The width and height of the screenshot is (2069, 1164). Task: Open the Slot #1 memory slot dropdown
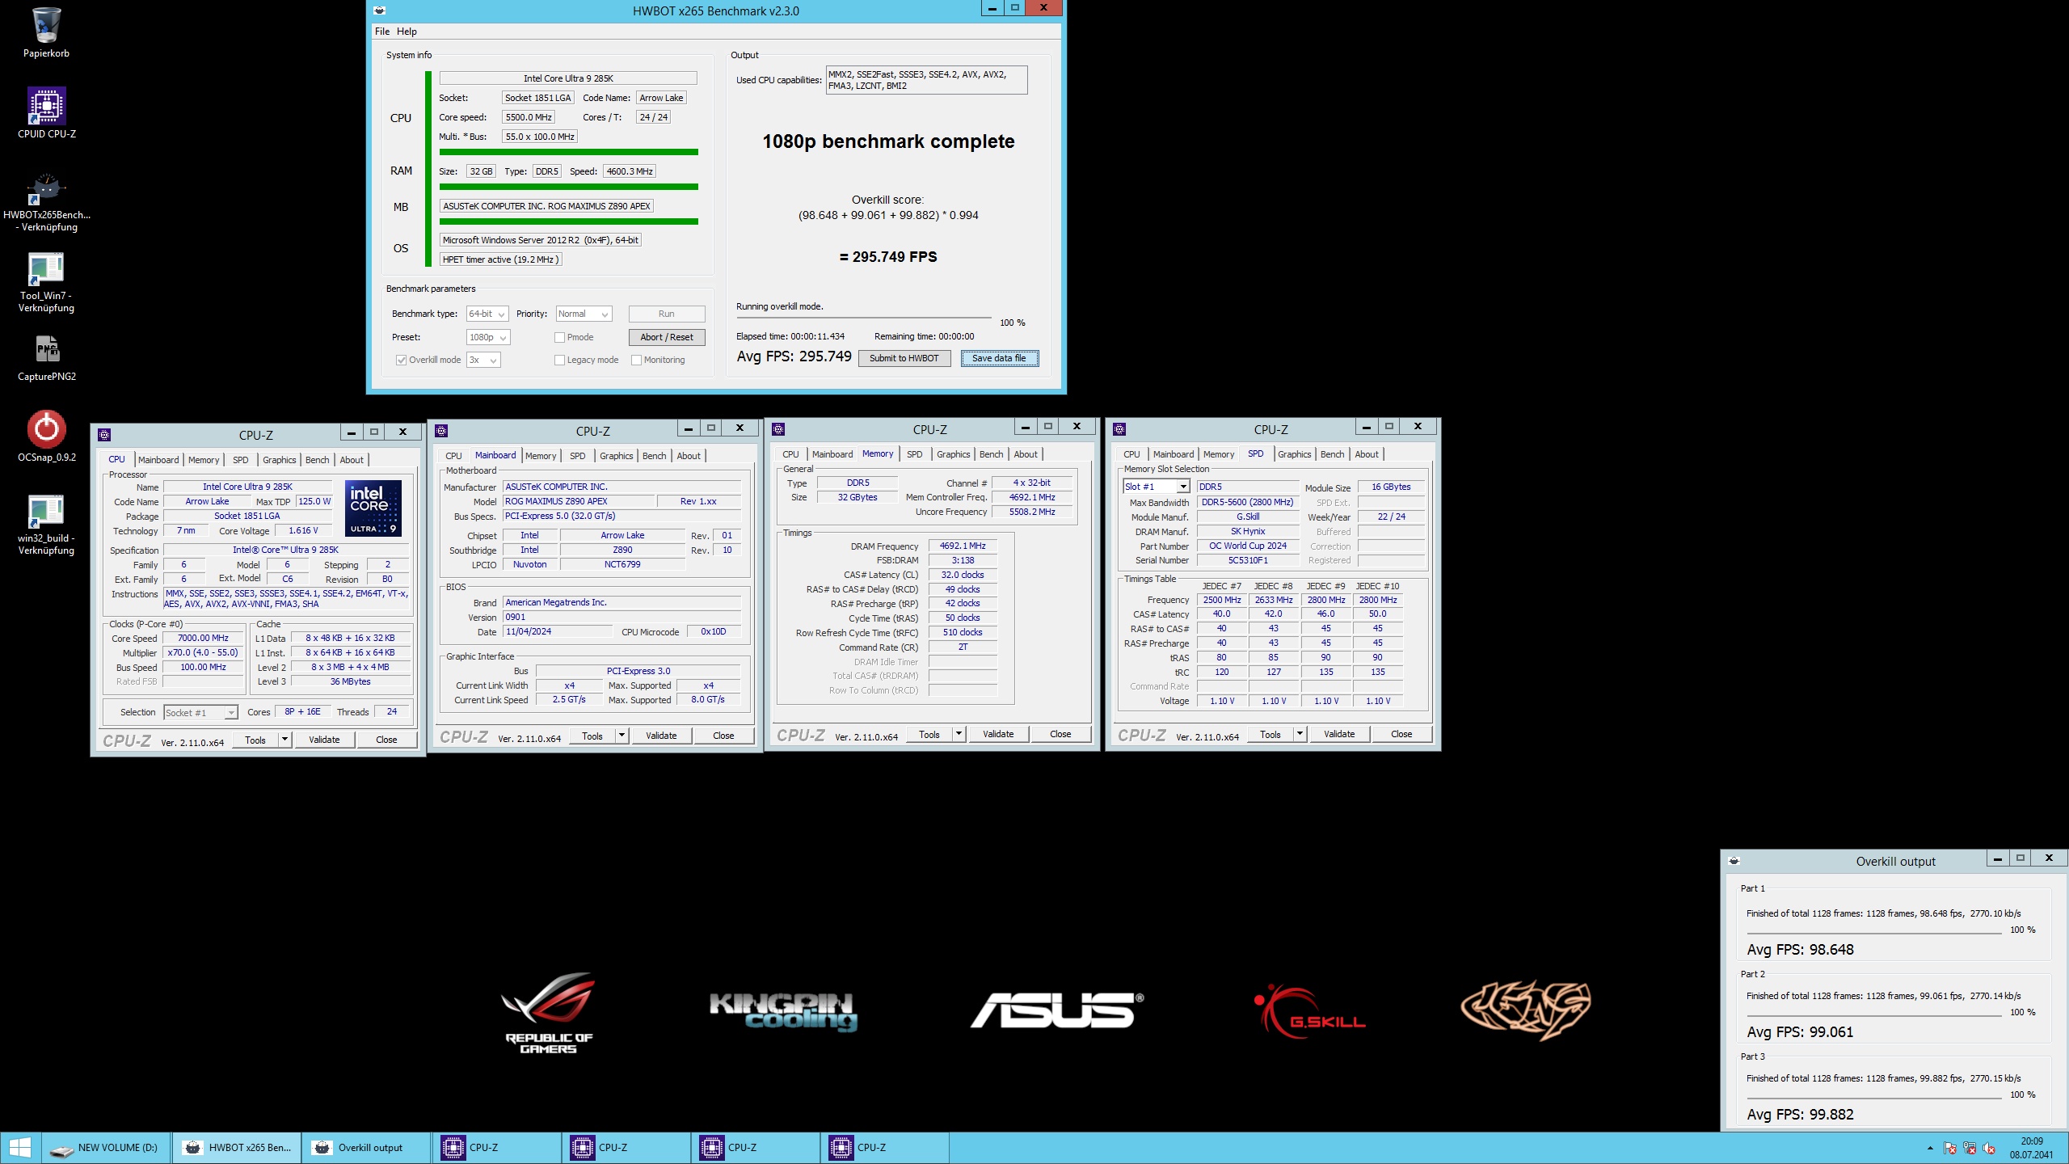tap(1157, 487)
